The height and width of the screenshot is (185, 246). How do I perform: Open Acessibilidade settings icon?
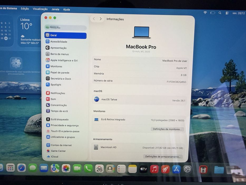click(x=47, y=41)
